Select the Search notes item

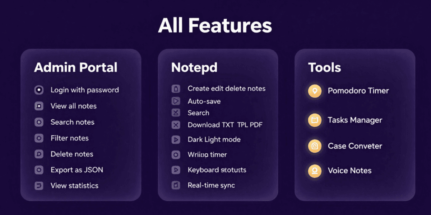click(73, 122)
